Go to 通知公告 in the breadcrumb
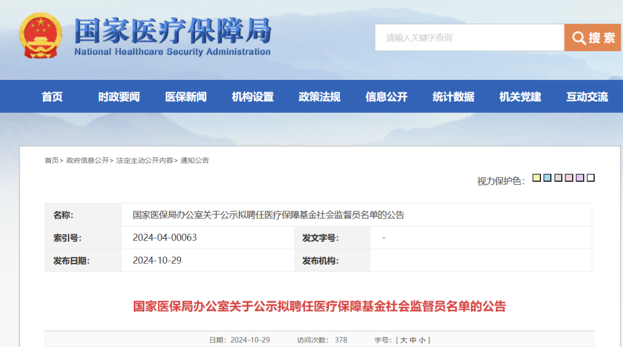This screenshot has width=623, height=347. tap(195, 161)
